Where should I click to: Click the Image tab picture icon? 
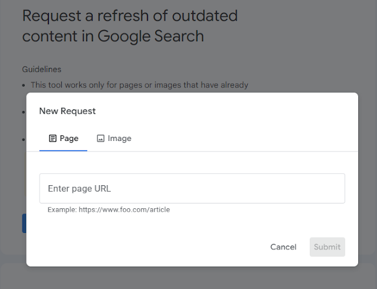coord(100,139)
